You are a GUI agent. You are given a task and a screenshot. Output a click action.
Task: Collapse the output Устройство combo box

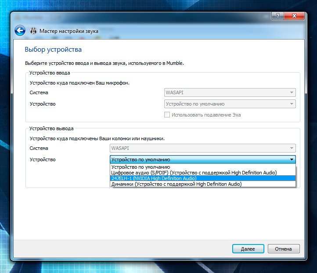203,160
